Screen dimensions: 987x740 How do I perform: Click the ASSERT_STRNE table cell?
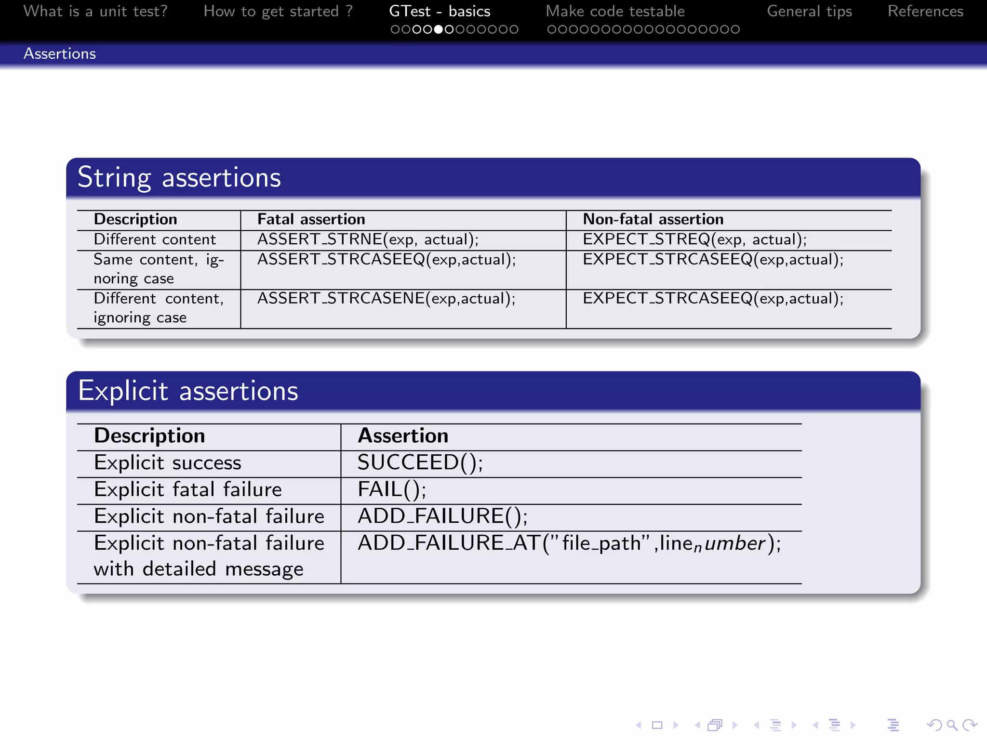(368, 239)
